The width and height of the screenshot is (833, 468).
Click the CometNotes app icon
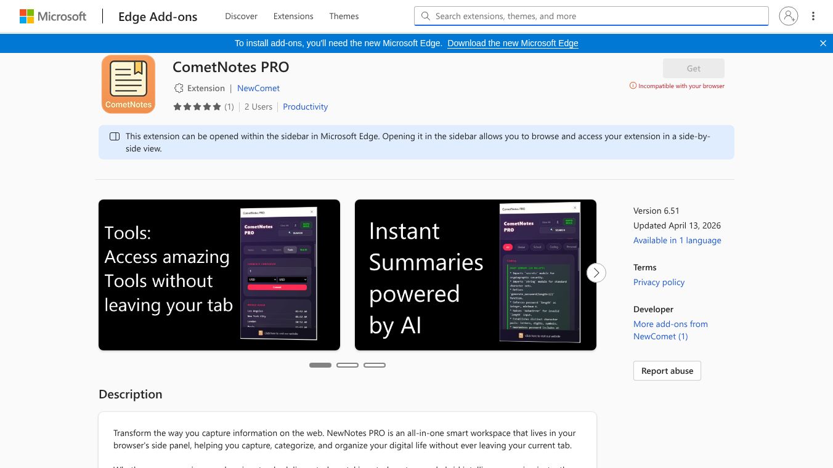click(128, 84)
